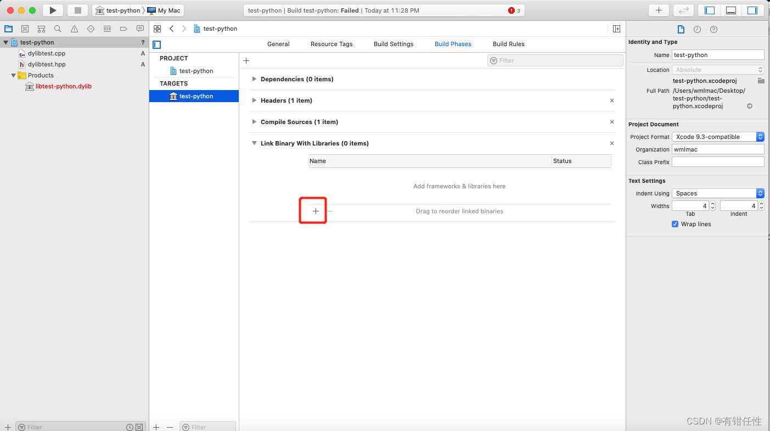This screenshot has width=770, height=431.
Task: Choose project location with the folder icon
Action: point(761,81)
